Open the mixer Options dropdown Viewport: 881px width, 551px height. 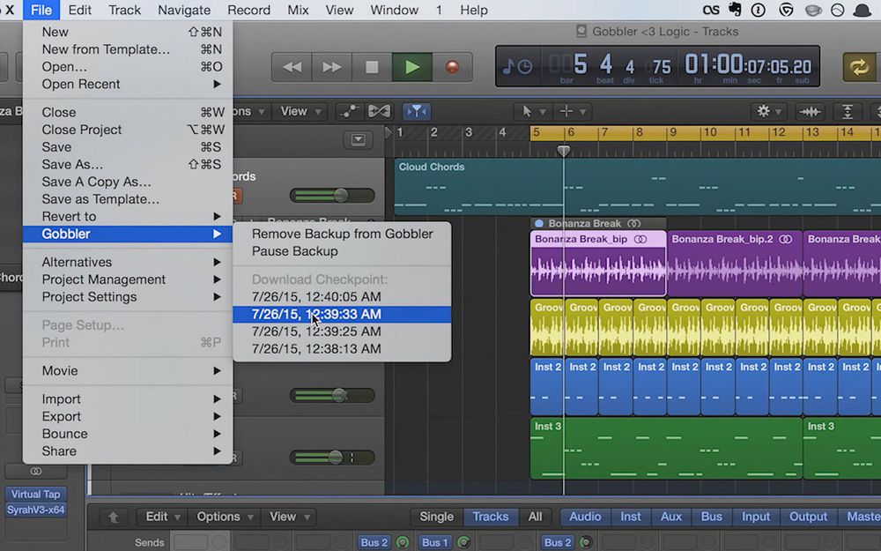(225, 517)
